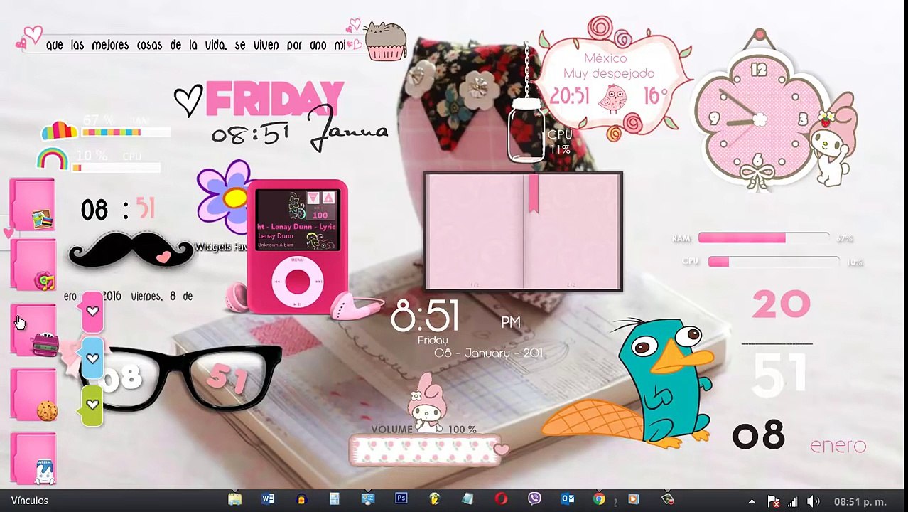Click the taskbar clock 08:51 p. m.
This screenshot has height=512, width=908.
coord(860,502)
